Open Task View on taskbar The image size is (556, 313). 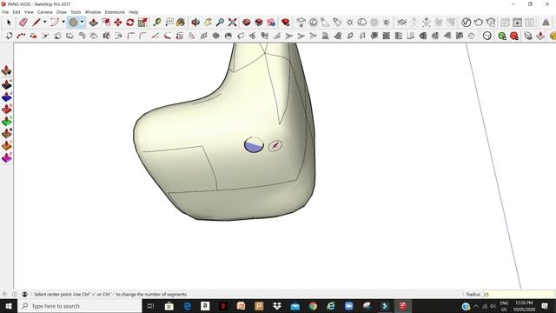(x=150, y=306)
